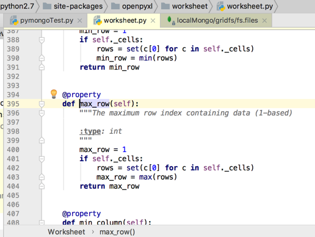Click the worksheet.py tab Python file icon
315x237 pixels.
pyautogui.click(x=98, y=20)
